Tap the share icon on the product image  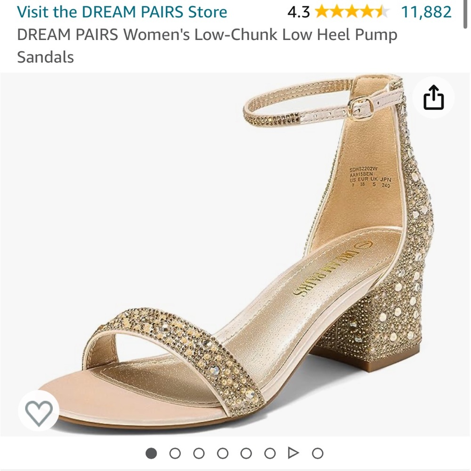[x=434, y=97]
